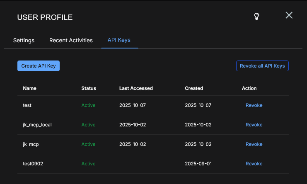The width and height of the screenshot is (307, 184).
Task: Revoke the test API key
Action: [254, 105]
